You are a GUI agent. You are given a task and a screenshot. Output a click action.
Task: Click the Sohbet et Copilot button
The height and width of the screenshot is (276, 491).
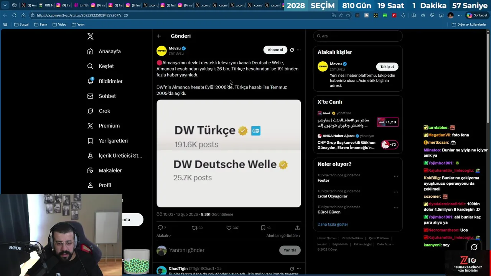point(477,15)
